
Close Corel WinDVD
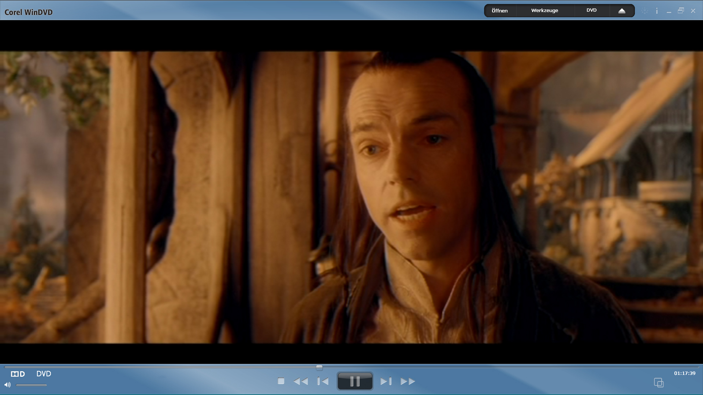point(693,11)
